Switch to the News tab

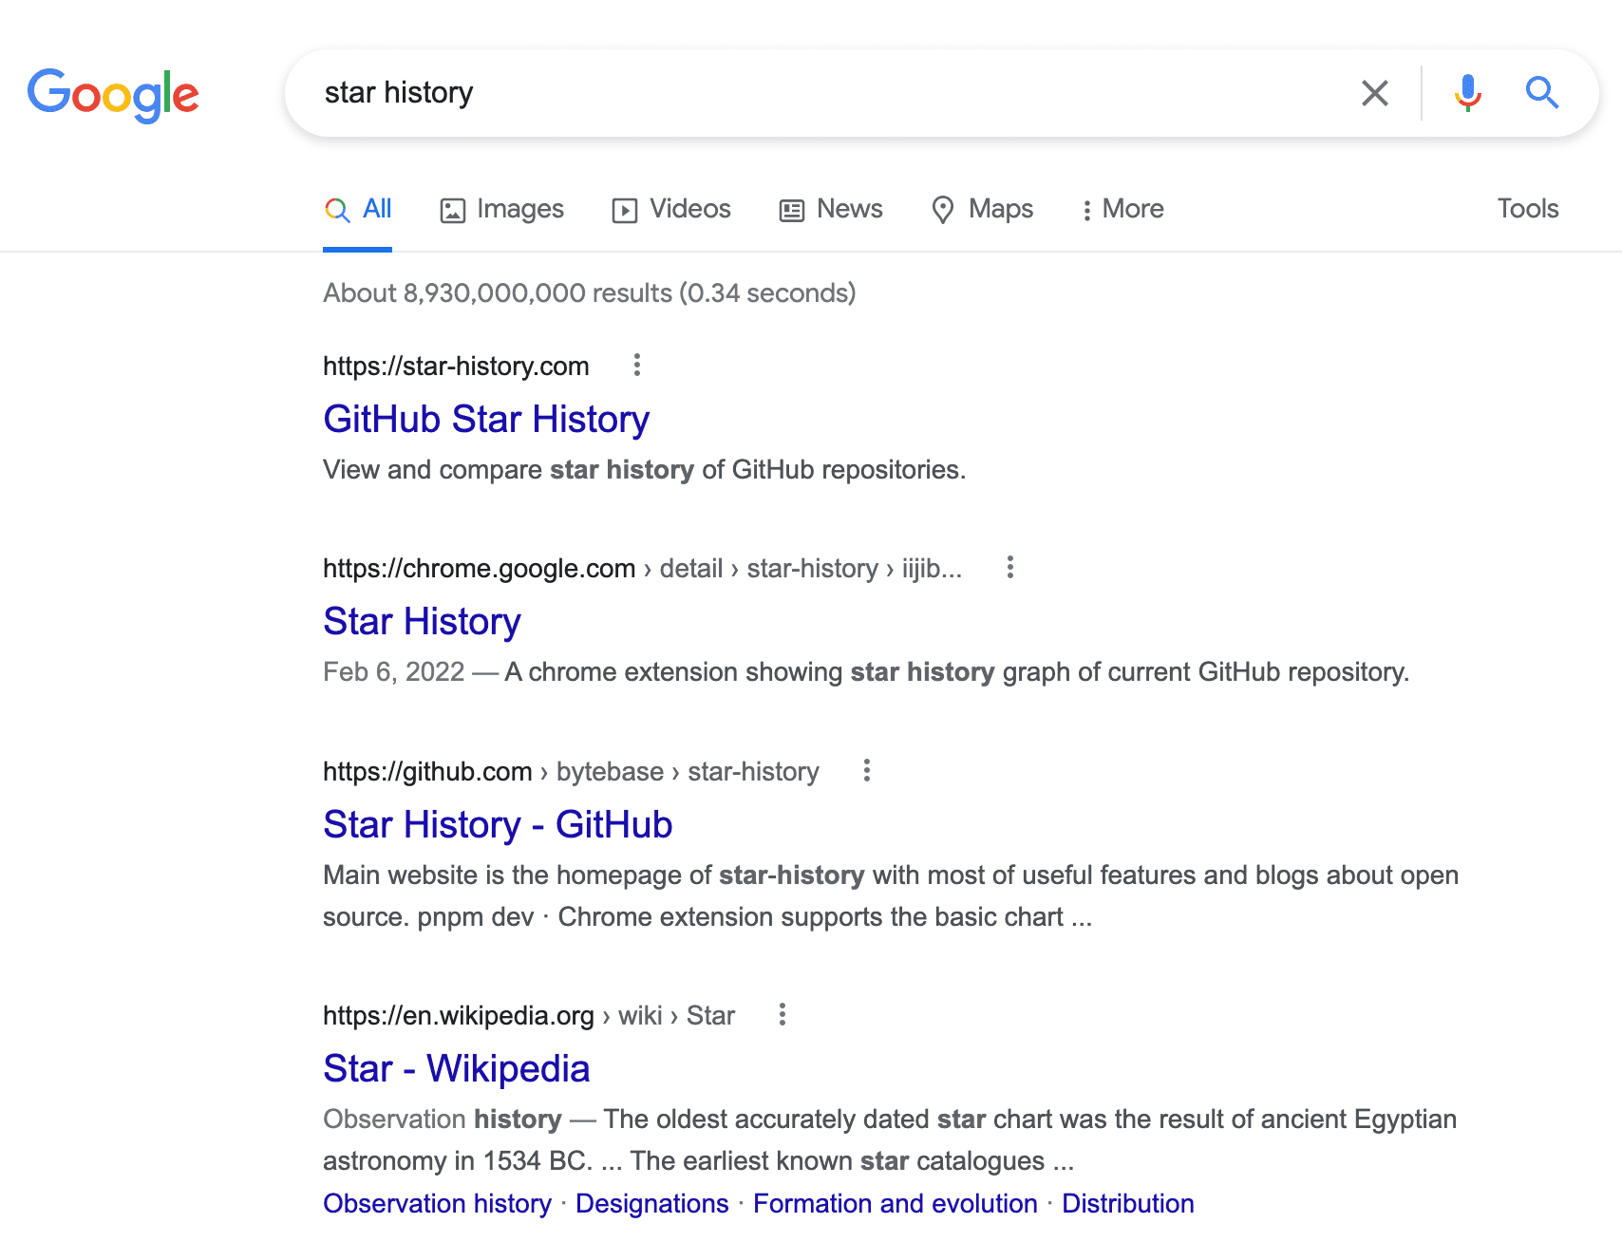pos(831,209)
